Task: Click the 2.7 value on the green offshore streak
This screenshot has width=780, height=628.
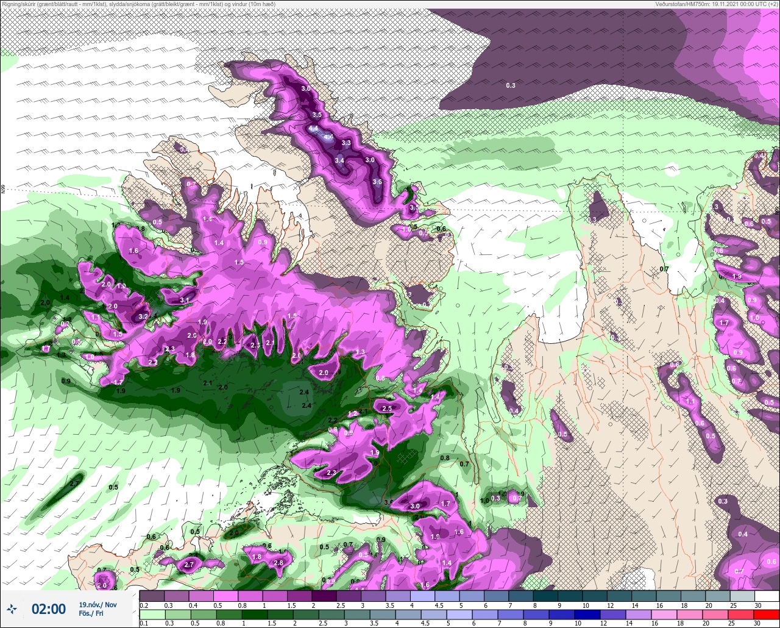Action: 74,483
